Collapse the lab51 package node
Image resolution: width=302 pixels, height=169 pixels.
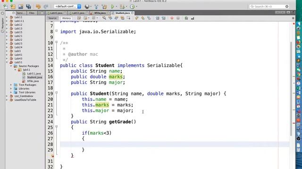coord(16,70)
